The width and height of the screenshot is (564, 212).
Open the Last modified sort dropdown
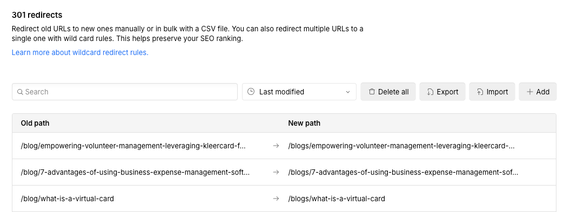coord(299,92)
